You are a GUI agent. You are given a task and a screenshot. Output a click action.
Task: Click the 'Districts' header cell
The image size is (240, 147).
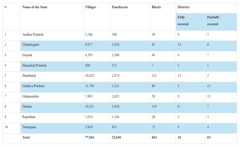(x=183, y=7)
